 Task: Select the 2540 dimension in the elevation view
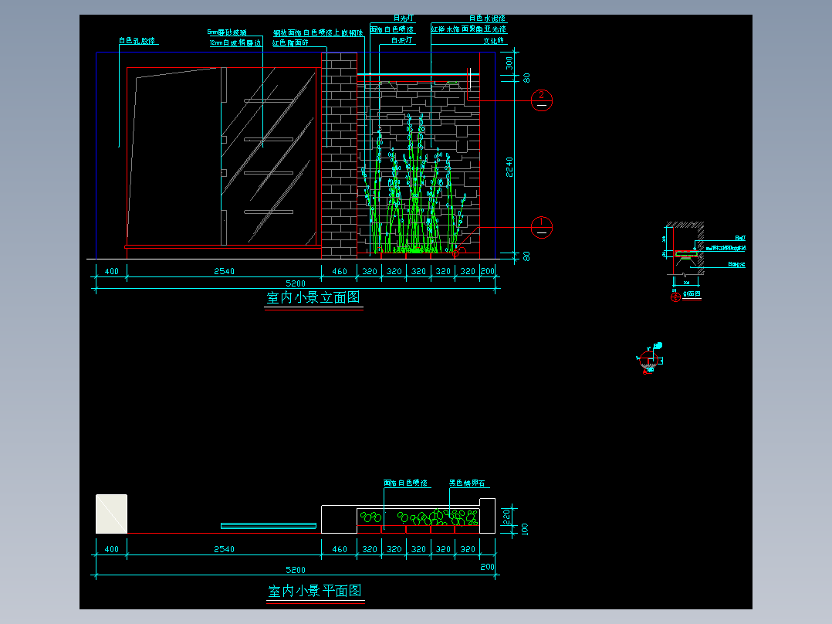224,271
